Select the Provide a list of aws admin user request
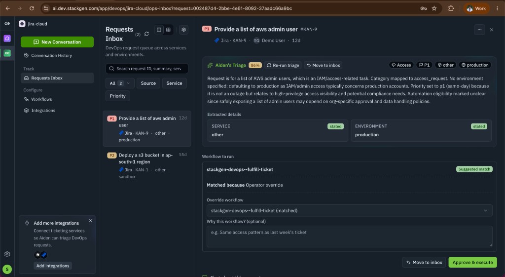 147,129
